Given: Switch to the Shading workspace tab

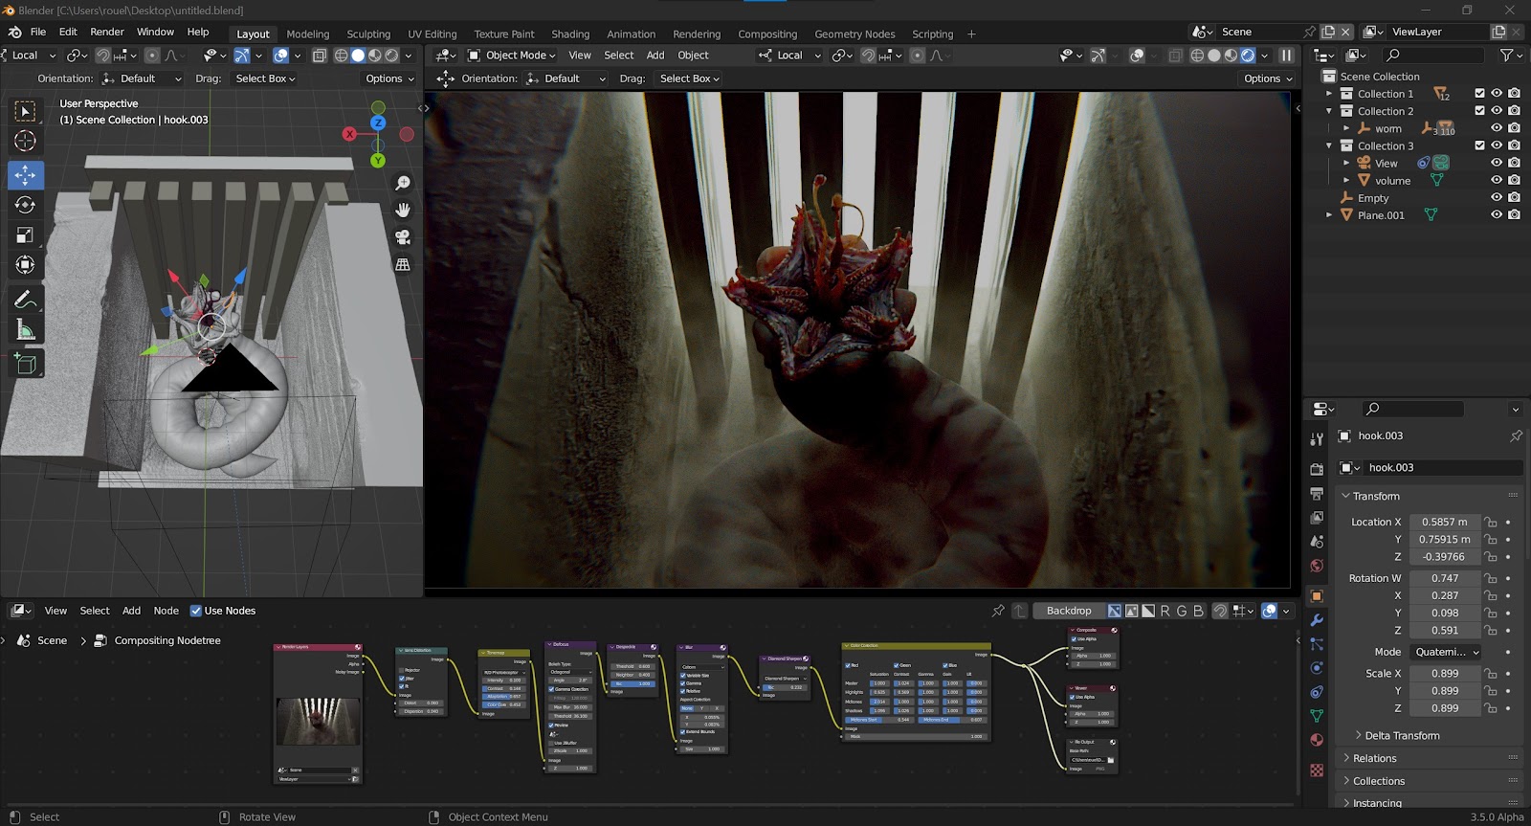Looking at the screenshot, I should (x=570, y=33).
